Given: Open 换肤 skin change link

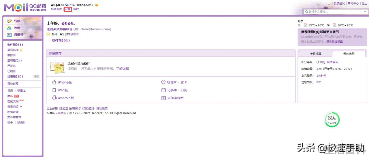Looking at the screenshot, I should click(76, 9).
